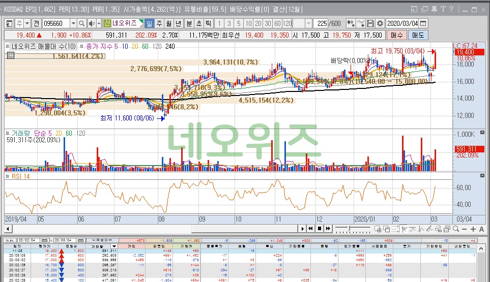Image resolution: width=490 pixels, height=282 pixels.
Task: Adjust the replay speed slider handle
Action: [x=350, y=229]
